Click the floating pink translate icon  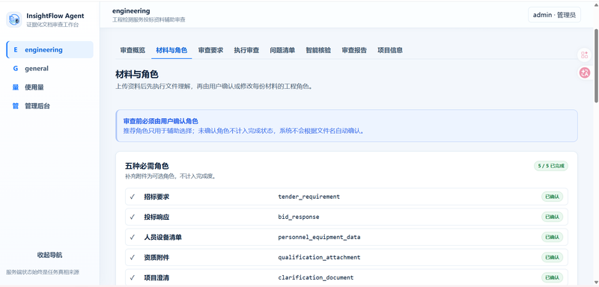tap(584, 72)
